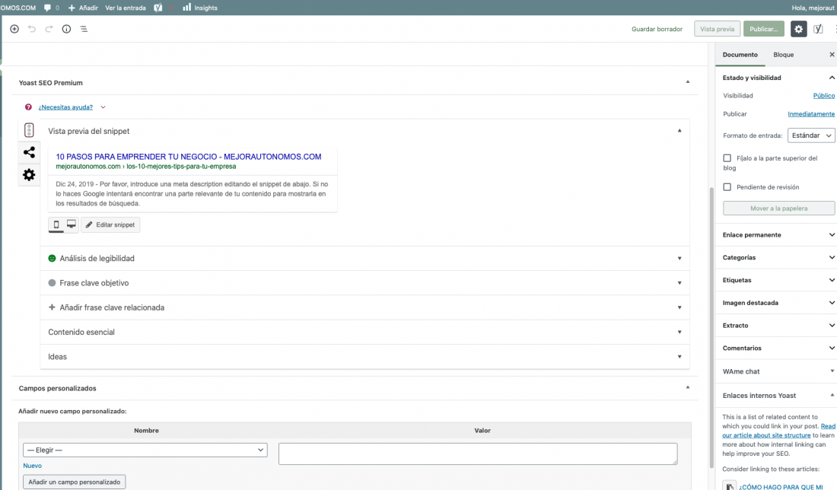
Task: Click the document icon beside the suggested article
Action: 729,486
